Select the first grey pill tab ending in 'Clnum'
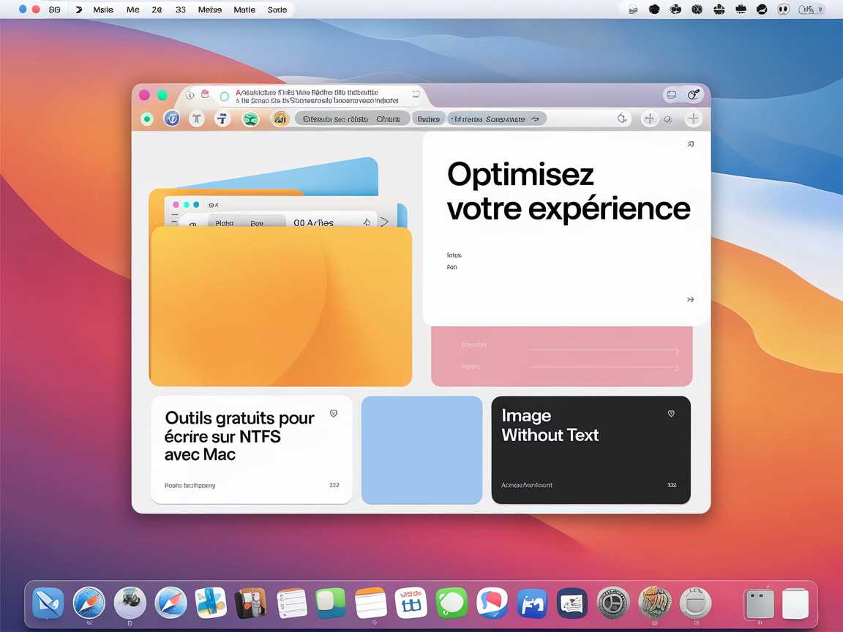 click(x=351, y=119)
